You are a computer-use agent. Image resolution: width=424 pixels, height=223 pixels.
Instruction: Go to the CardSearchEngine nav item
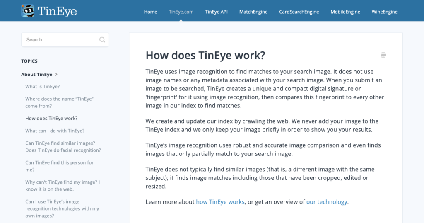(299, 12)
